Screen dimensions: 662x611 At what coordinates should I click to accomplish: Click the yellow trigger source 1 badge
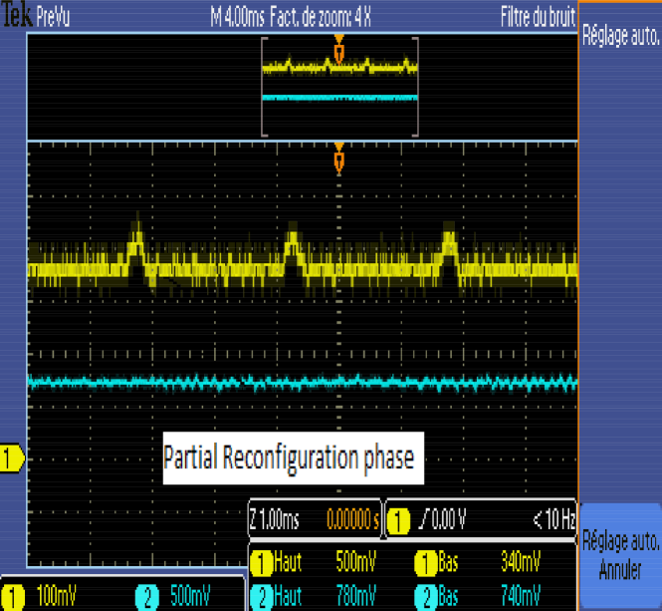(x=398, y=519)
